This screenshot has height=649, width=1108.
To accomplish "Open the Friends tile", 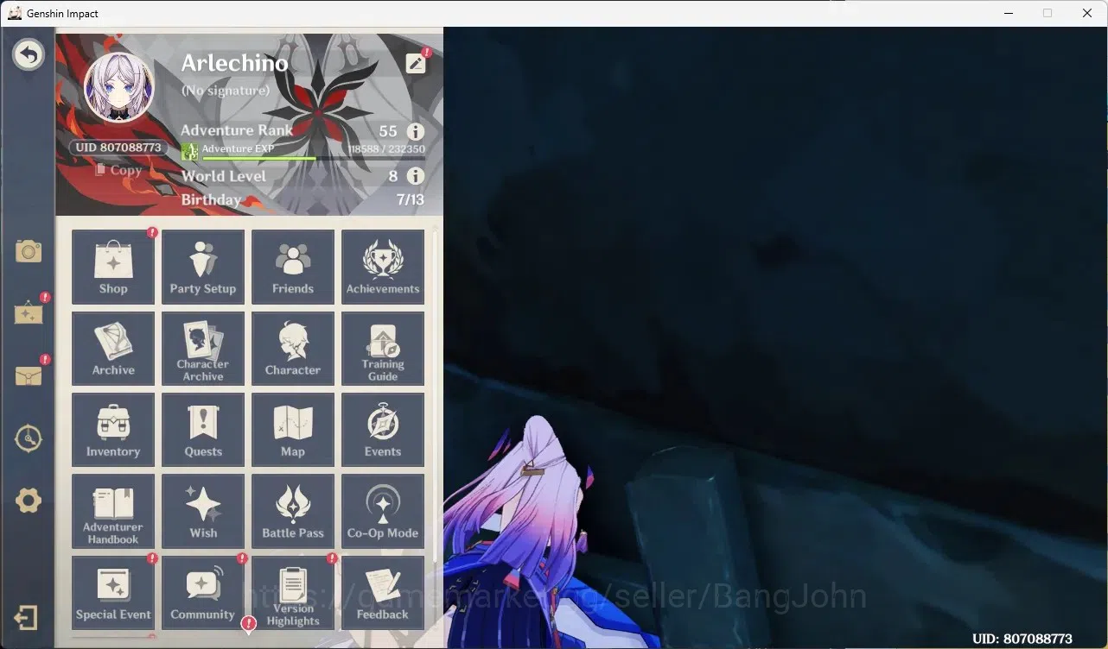I will 293,267.
